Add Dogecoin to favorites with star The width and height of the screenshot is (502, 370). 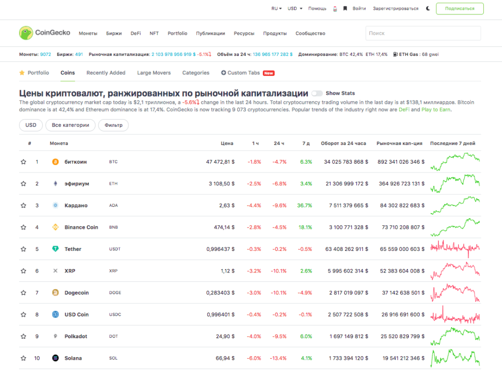pos(23,293)
